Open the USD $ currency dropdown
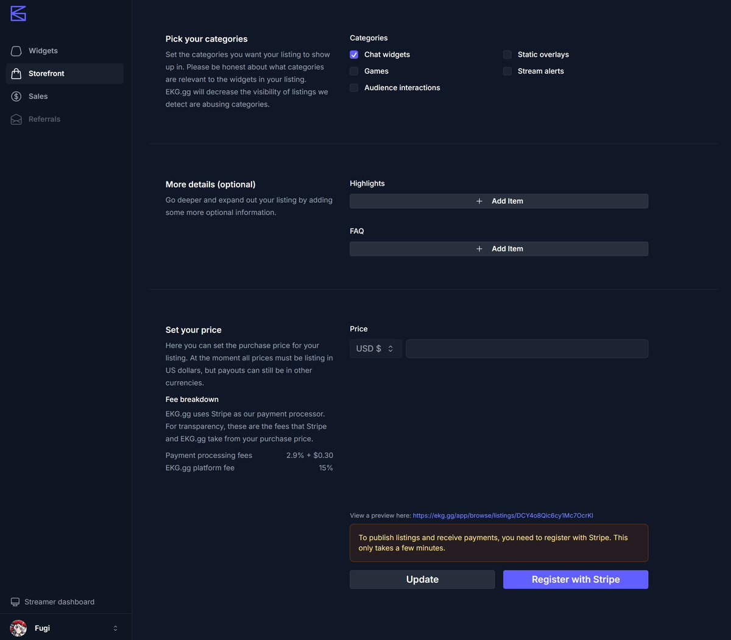The image size is (731, 640). tap(375, 349)
